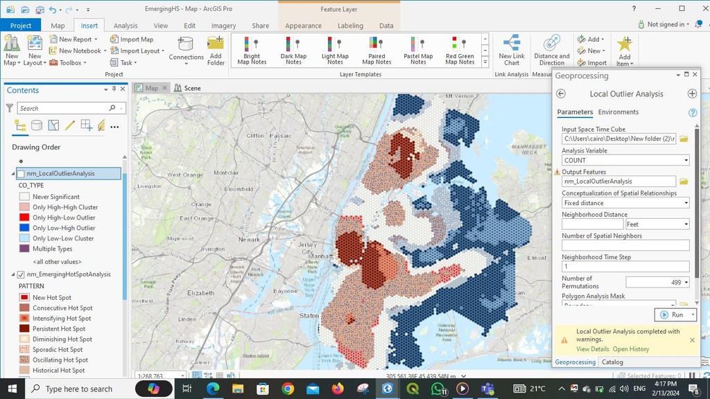This screenshot has width=710, height=399.
Task: Open Geoprocessing tool help question mark
Action: [693, 113]
